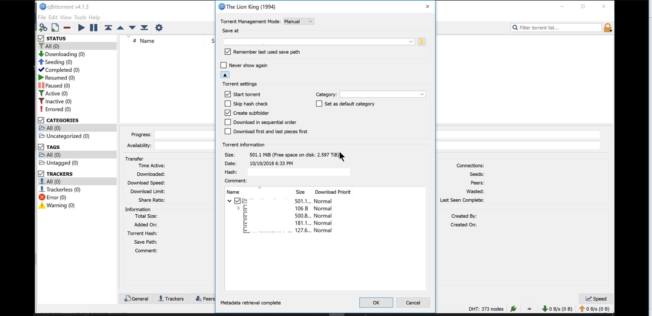Cancel the torrent dialog
This screenshot has height=316, width=652.
413,302
